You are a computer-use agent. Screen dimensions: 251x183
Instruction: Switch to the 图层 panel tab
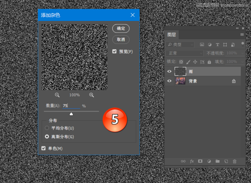point(171,35)
